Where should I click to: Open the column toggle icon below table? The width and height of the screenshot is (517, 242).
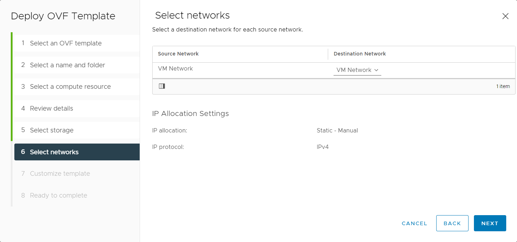[x=162, y=86]
